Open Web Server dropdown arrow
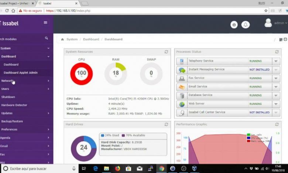288x173 pixels. pos(276,104)
